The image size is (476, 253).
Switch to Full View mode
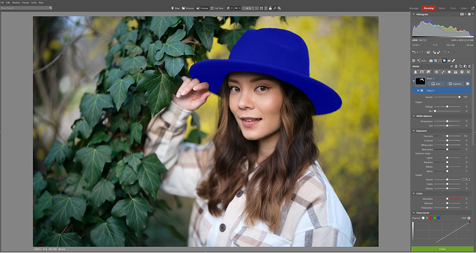(x=217, y=8)
